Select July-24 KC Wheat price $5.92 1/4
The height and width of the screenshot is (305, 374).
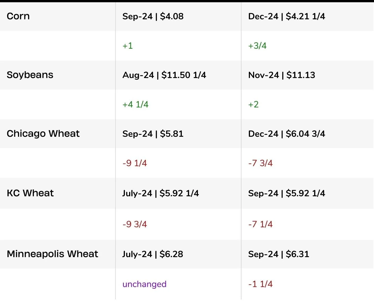click(161, 193)
